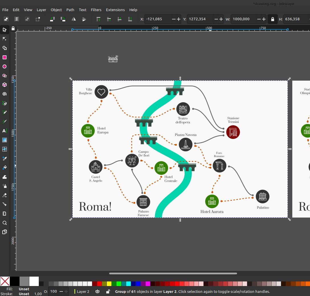
Task: Flip the selection horizontally
Action: [x=74, y=19]
